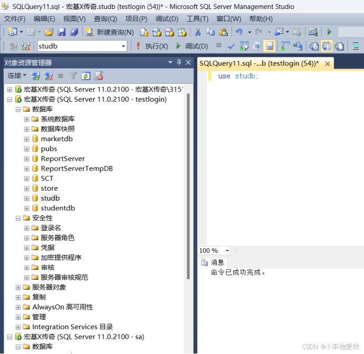Open the 帮助(H) menu

pyautogui.click(x=261, y=19)
